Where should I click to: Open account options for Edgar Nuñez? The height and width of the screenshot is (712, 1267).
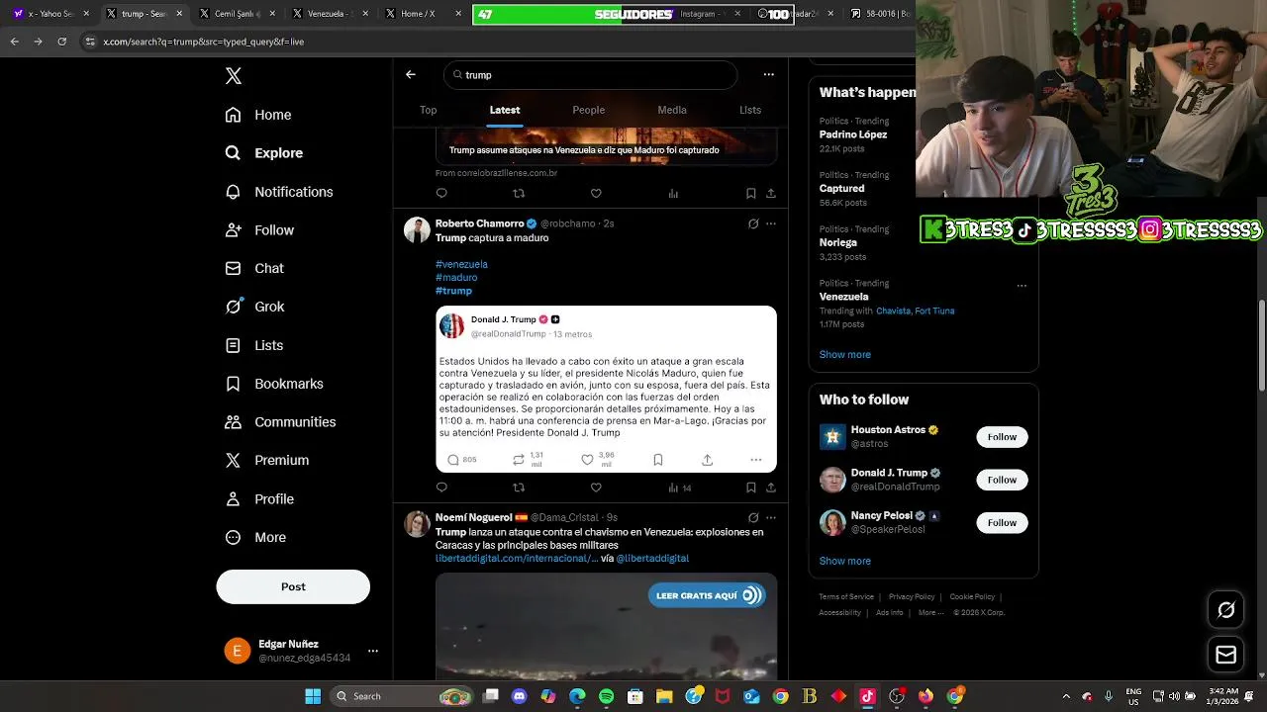click(373, 651)
